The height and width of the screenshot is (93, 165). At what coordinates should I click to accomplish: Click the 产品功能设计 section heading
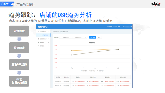tap(26, 5)
